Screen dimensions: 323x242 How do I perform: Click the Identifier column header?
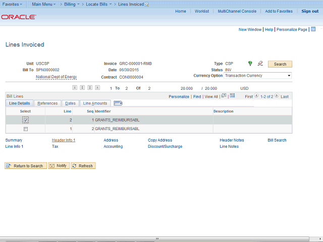[x=102, y=111]
